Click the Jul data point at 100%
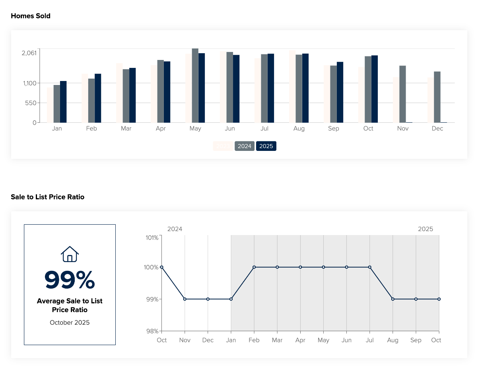The height and width of the screenshot is (380, 478). [x=370, y=267]
